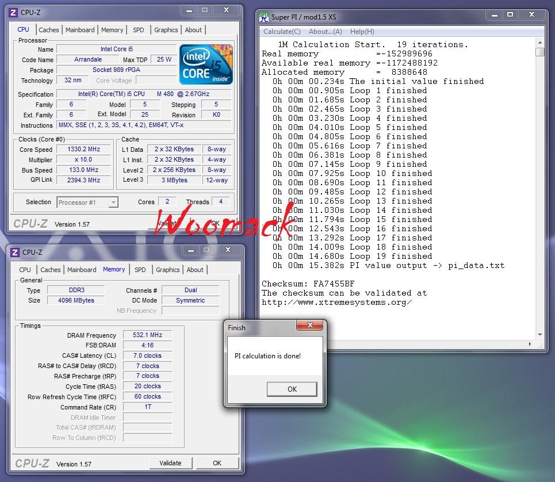Minimize the Super PI window

[x=495, y=15]
